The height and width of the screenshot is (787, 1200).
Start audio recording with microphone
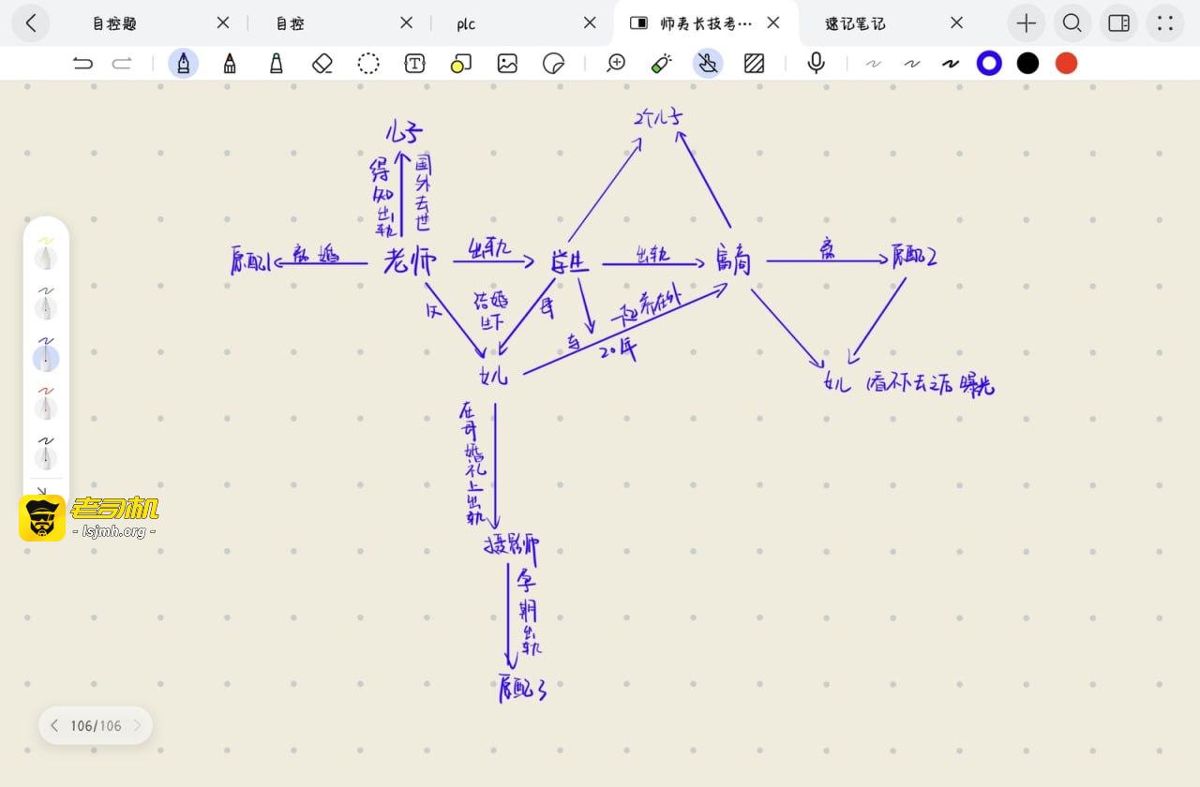pos(816,63)
